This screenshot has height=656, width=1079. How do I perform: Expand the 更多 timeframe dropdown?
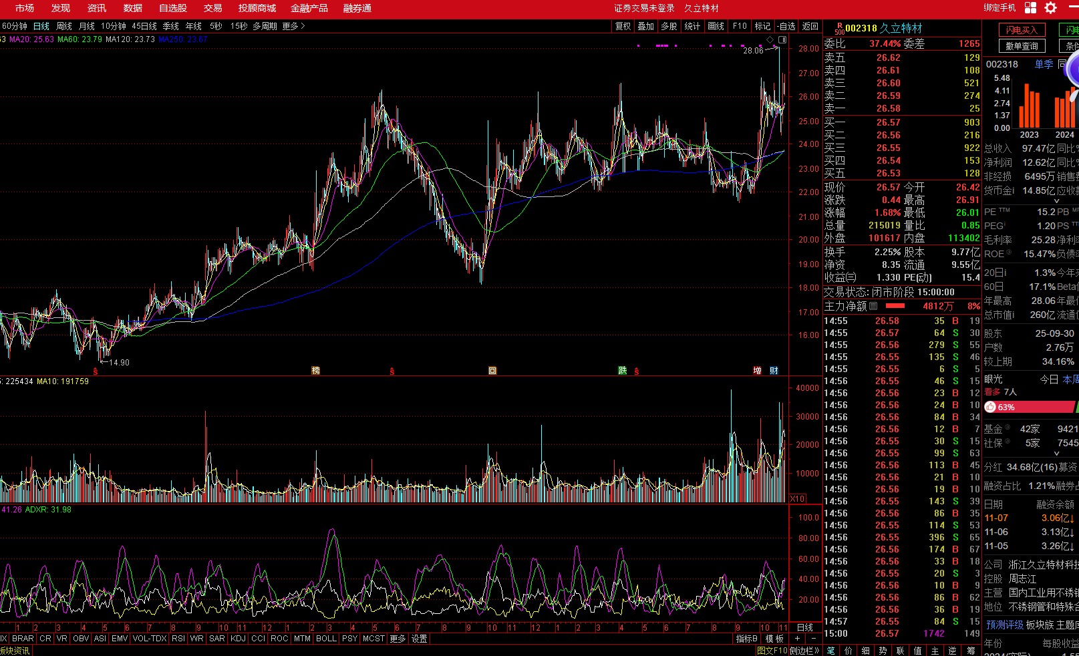pos(293,26)
